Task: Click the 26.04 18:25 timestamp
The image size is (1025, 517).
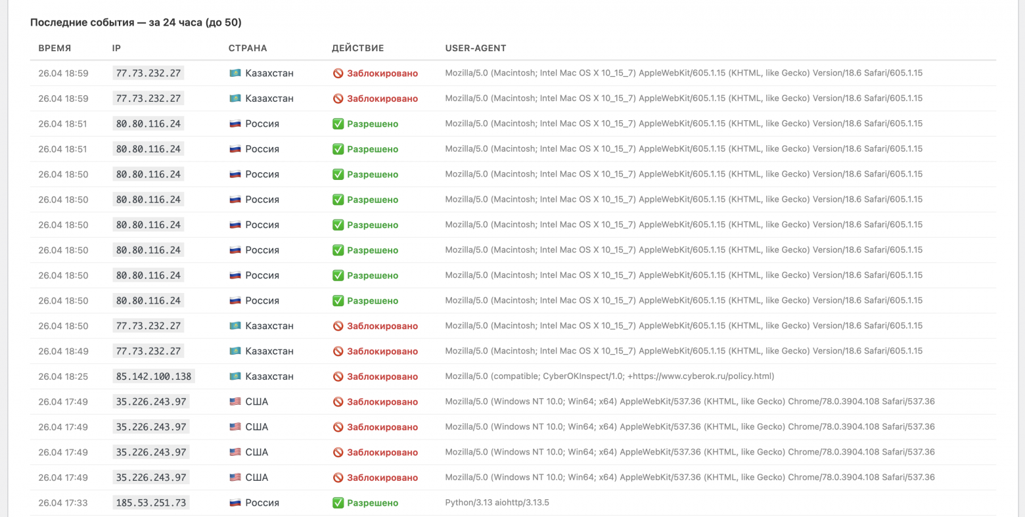Action: point(63,376)
